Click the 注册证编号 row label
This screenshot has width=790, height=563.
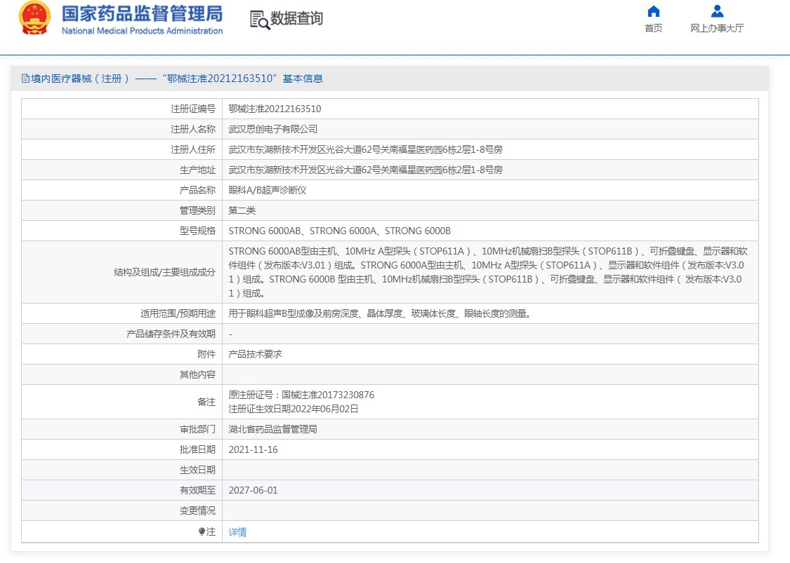point(193,109)
